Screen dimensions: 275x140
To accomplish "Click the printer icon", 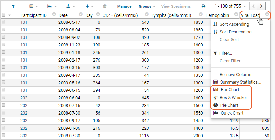I will click(203, 6).
